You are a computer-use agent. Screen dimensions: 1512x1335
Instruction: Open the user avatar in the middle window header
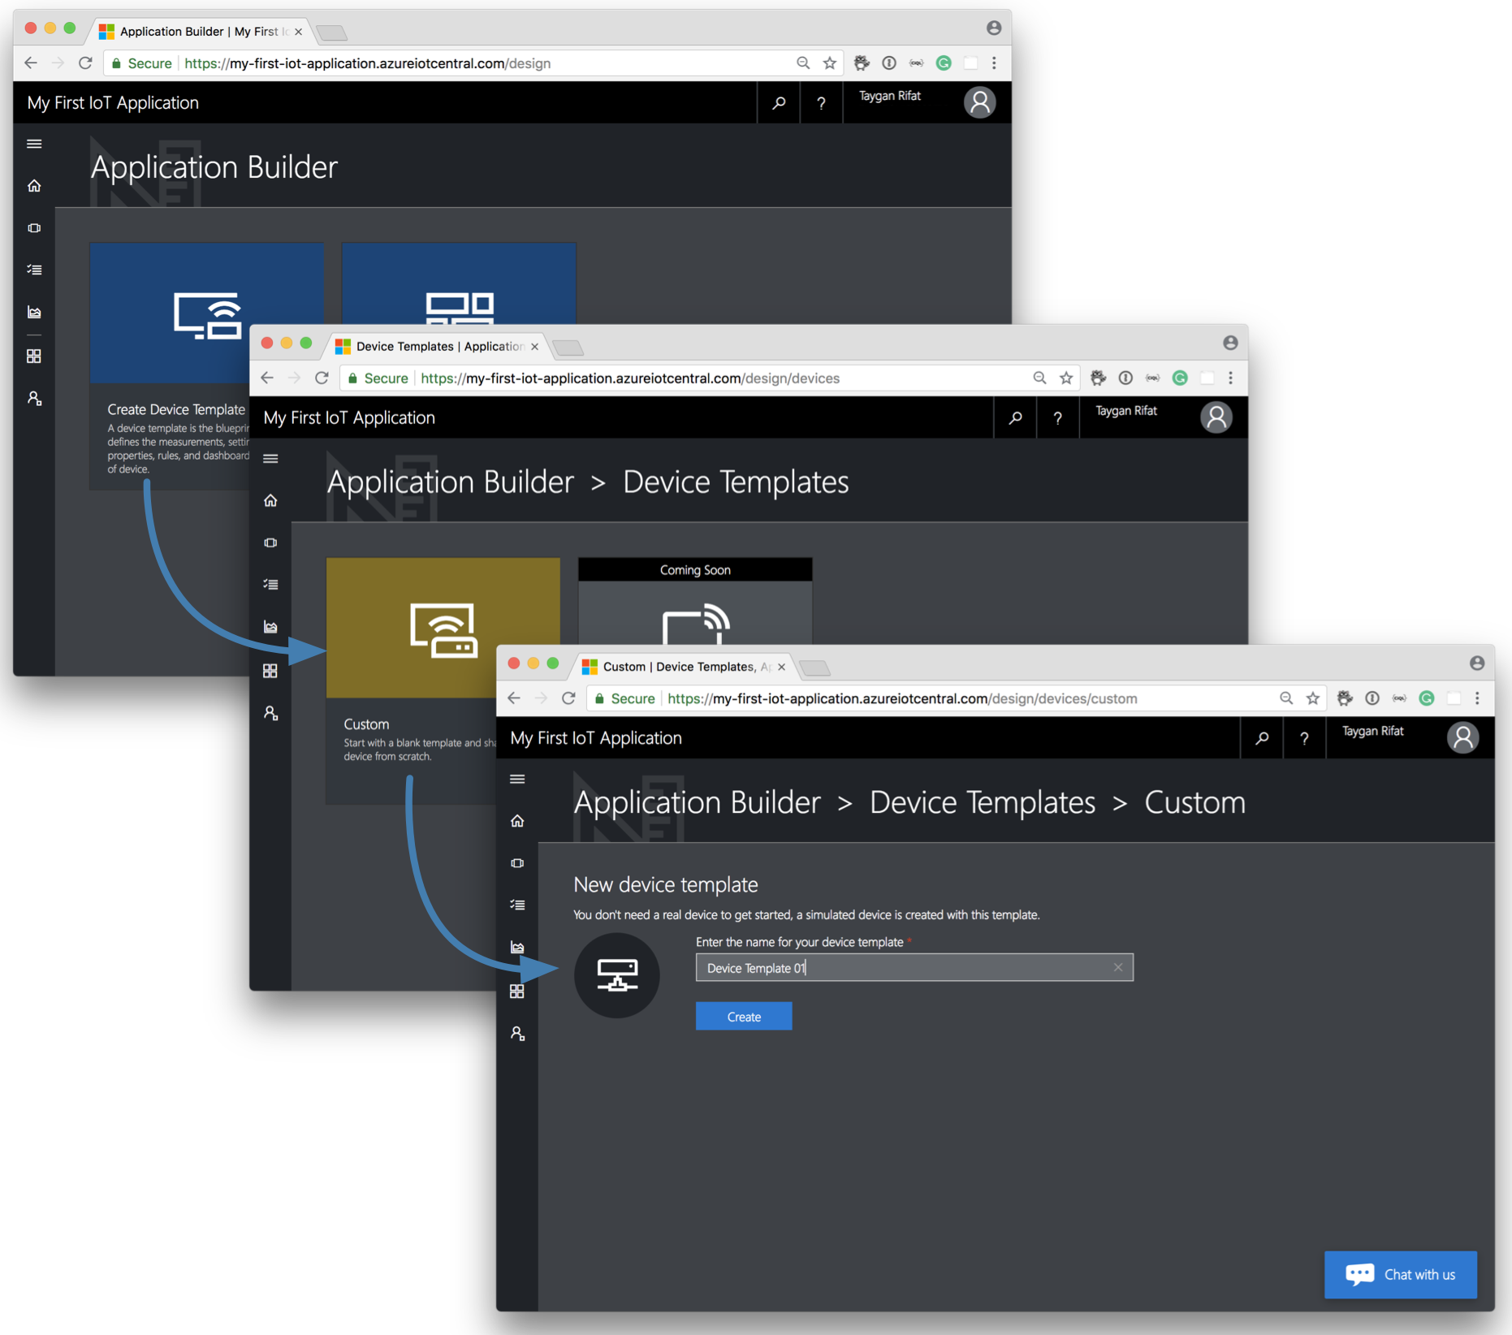pyautogui.click(x=1216, y=417)
